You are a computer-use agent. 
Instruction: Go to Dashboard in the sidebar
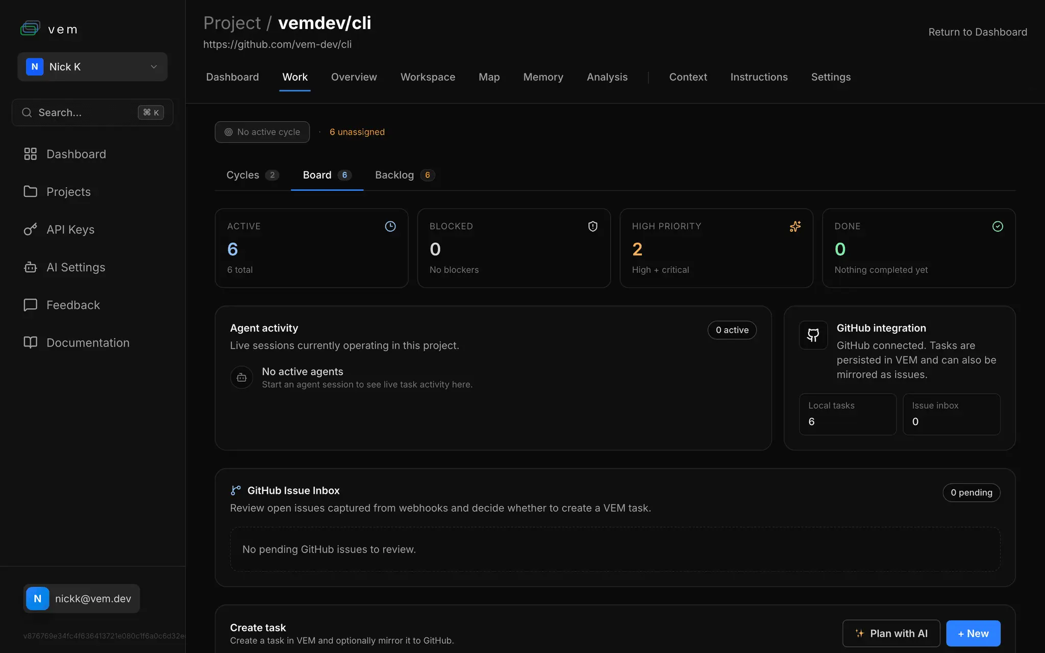(76, 154)
